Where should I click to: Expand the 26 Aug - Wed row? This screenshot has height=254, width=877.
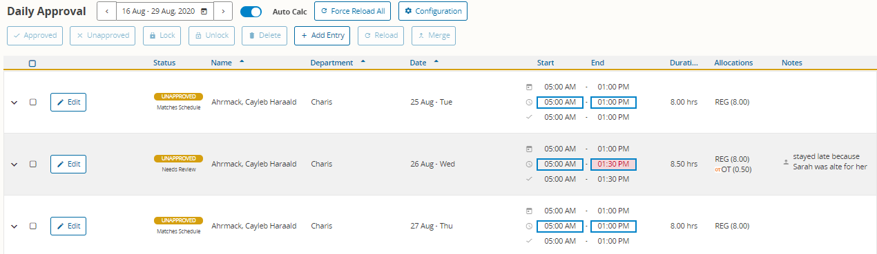pos(13,165)
